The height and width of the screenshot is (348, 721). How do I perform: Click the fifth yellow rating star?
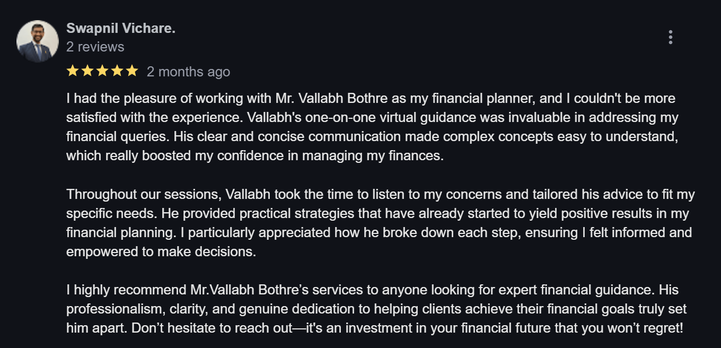pos(131,71)
